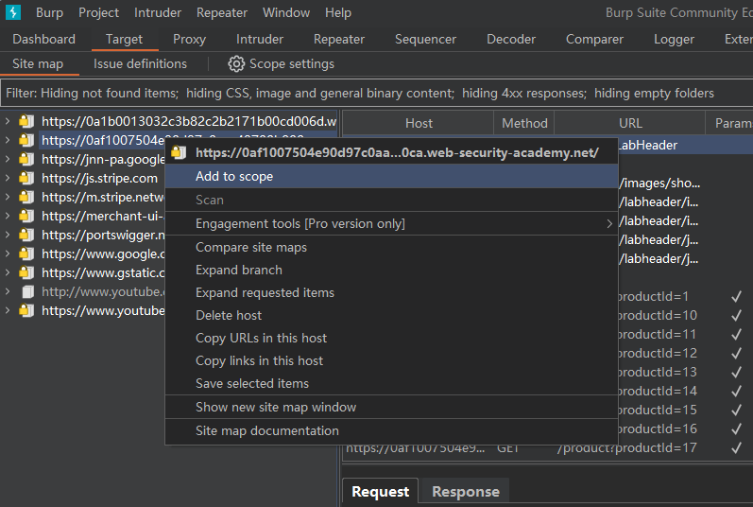Open the Window menu
753x507 pixels.
(285, 12)
